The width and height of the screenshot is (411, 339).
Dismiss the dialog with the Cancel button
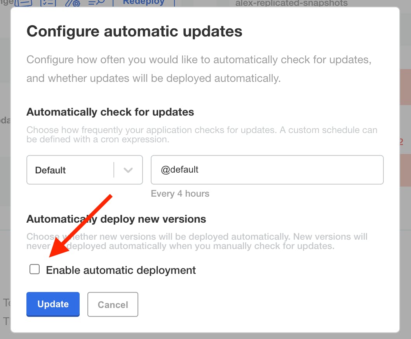pos(113,304)
